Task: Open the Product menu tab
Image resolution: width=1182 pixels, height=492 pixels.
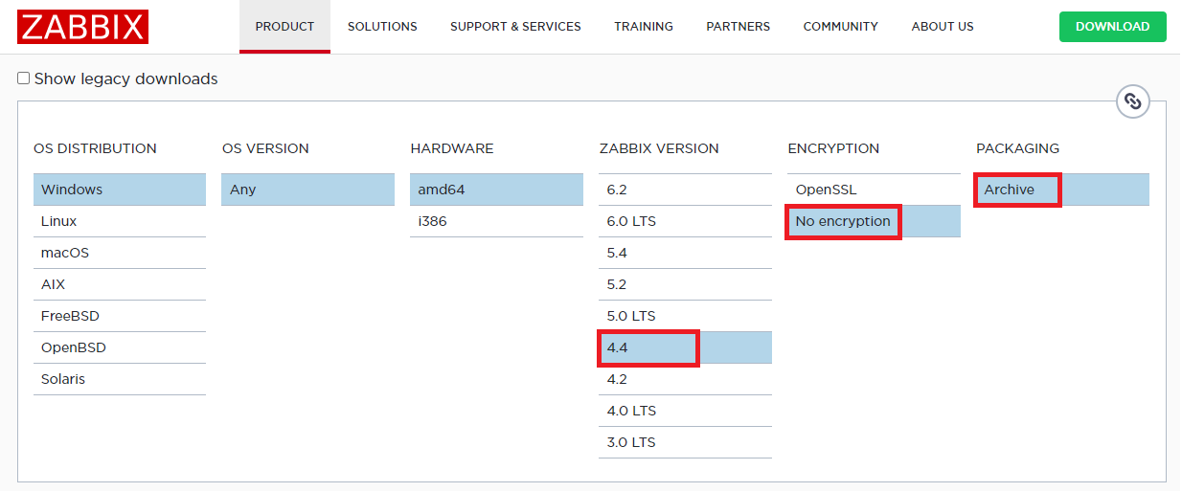Action: 284,27
